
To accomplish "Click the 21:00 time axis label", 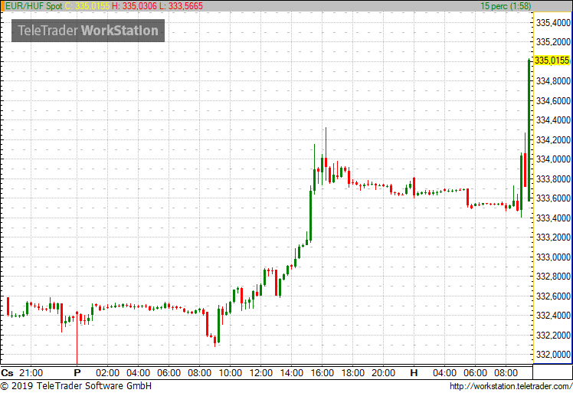I will [x=31, y=373].
